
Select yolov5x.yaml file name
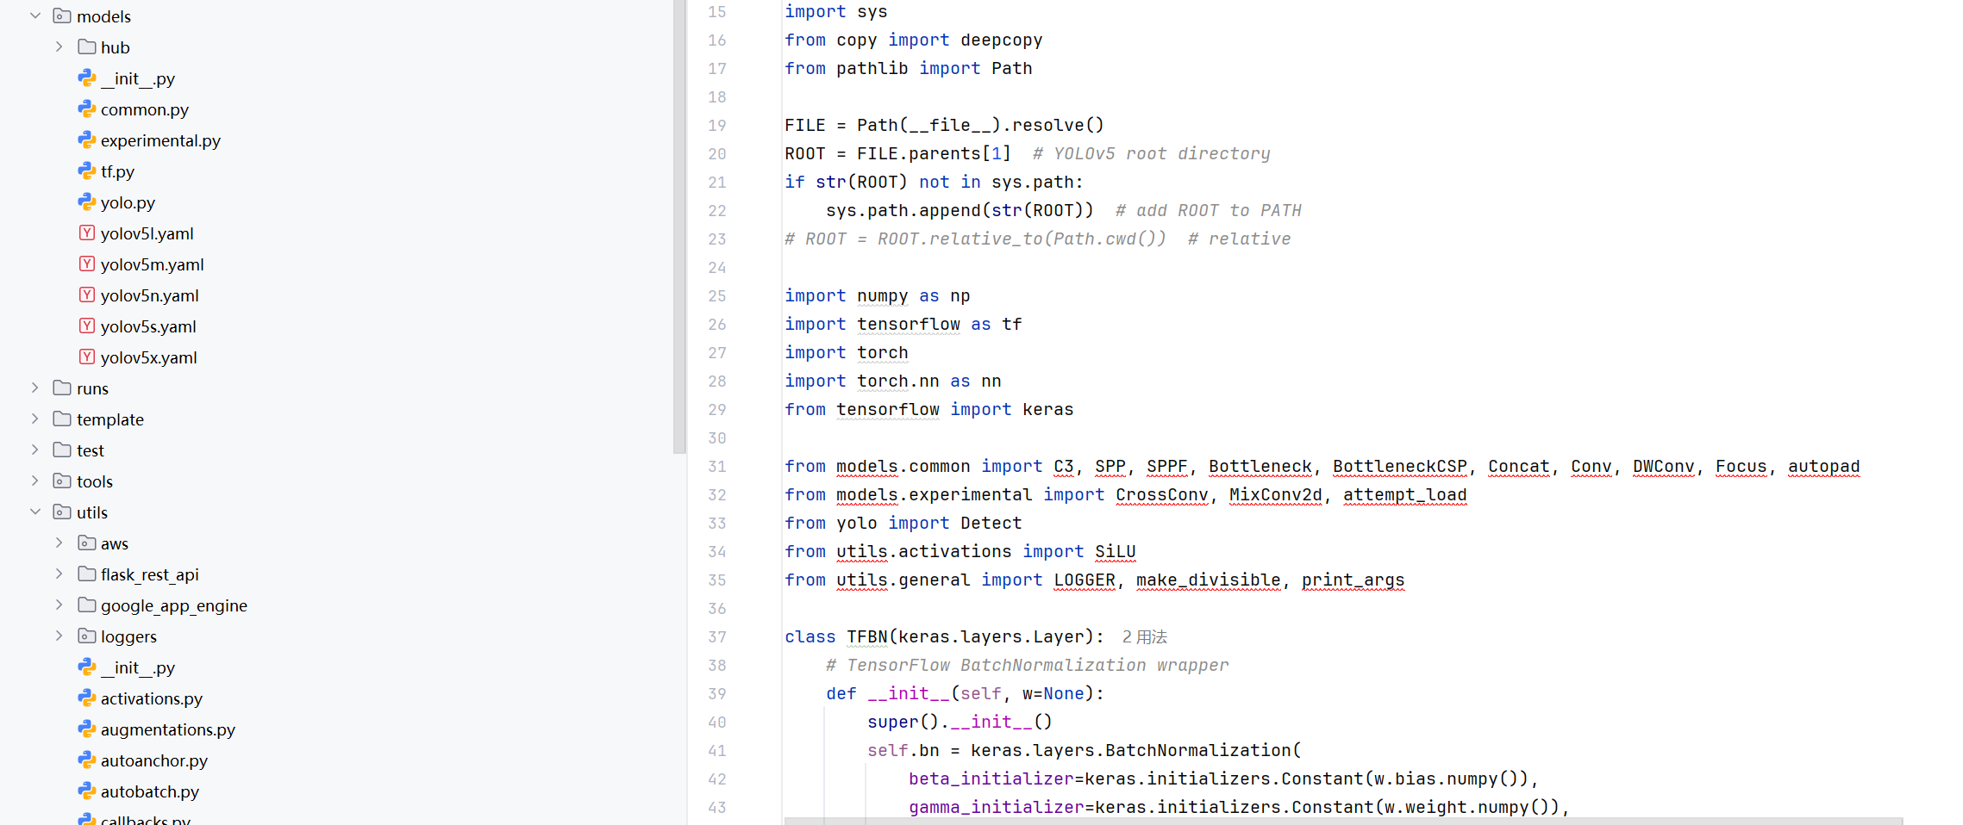148,357
